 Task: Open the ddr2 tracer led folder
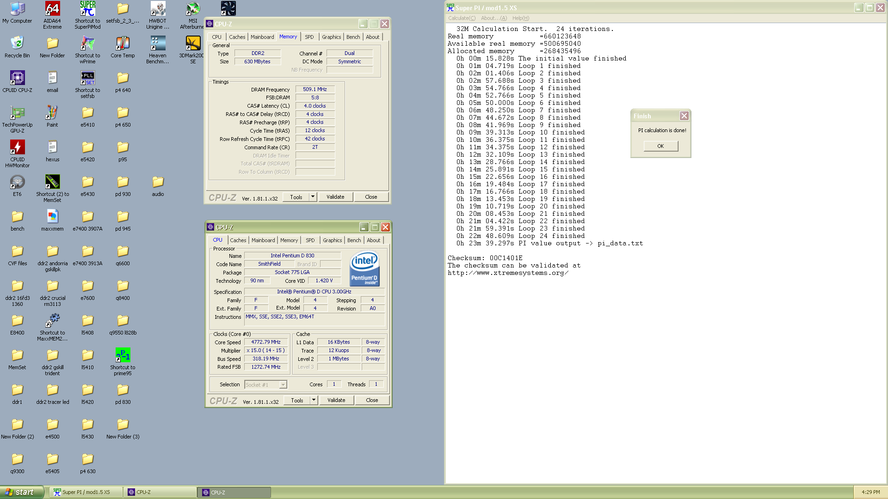tap(52, 394)
